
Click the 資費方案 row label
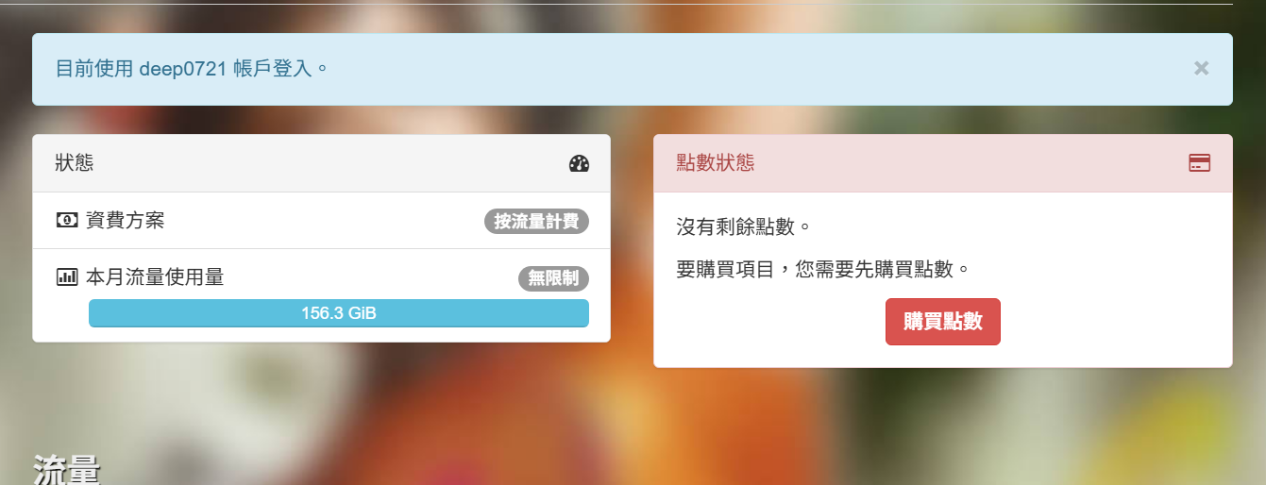[125, 220]
